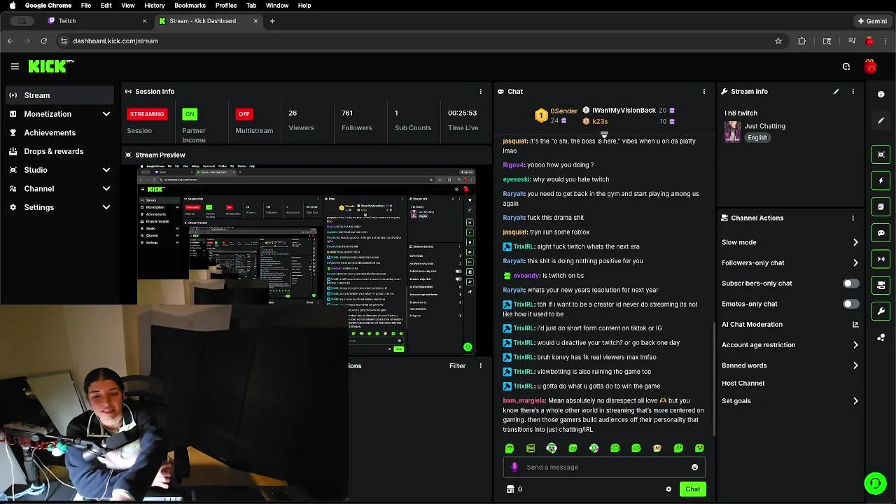Click the green Chat send button
Image resolution: width=896 pixels, height=504 pixels.
coord(692,489)
